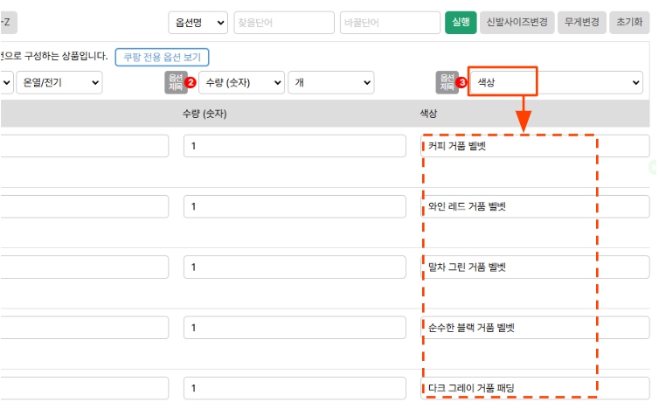
Task: Expand the 개 unit dropdown
Action: [331, 82]
